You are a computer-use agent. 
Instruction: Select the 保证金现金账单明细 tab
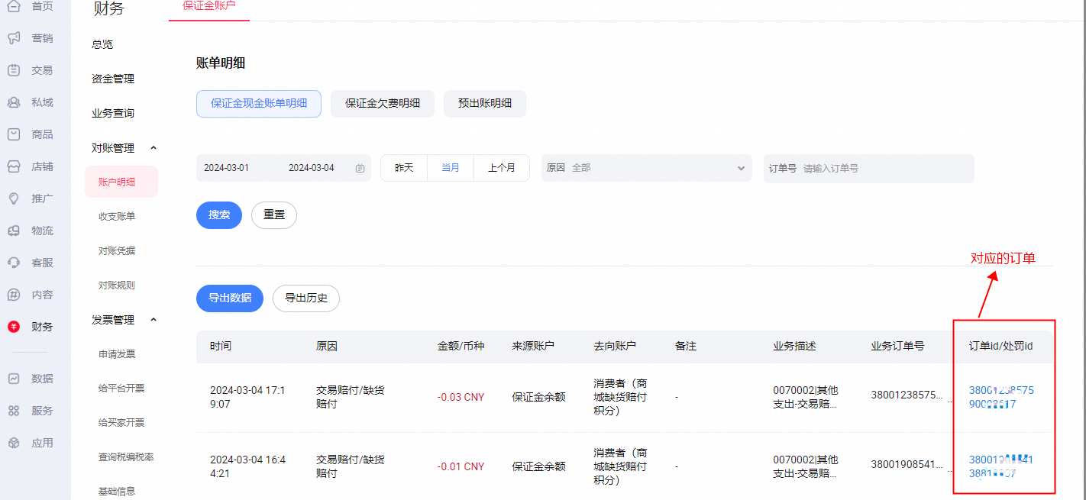(259, 103)
